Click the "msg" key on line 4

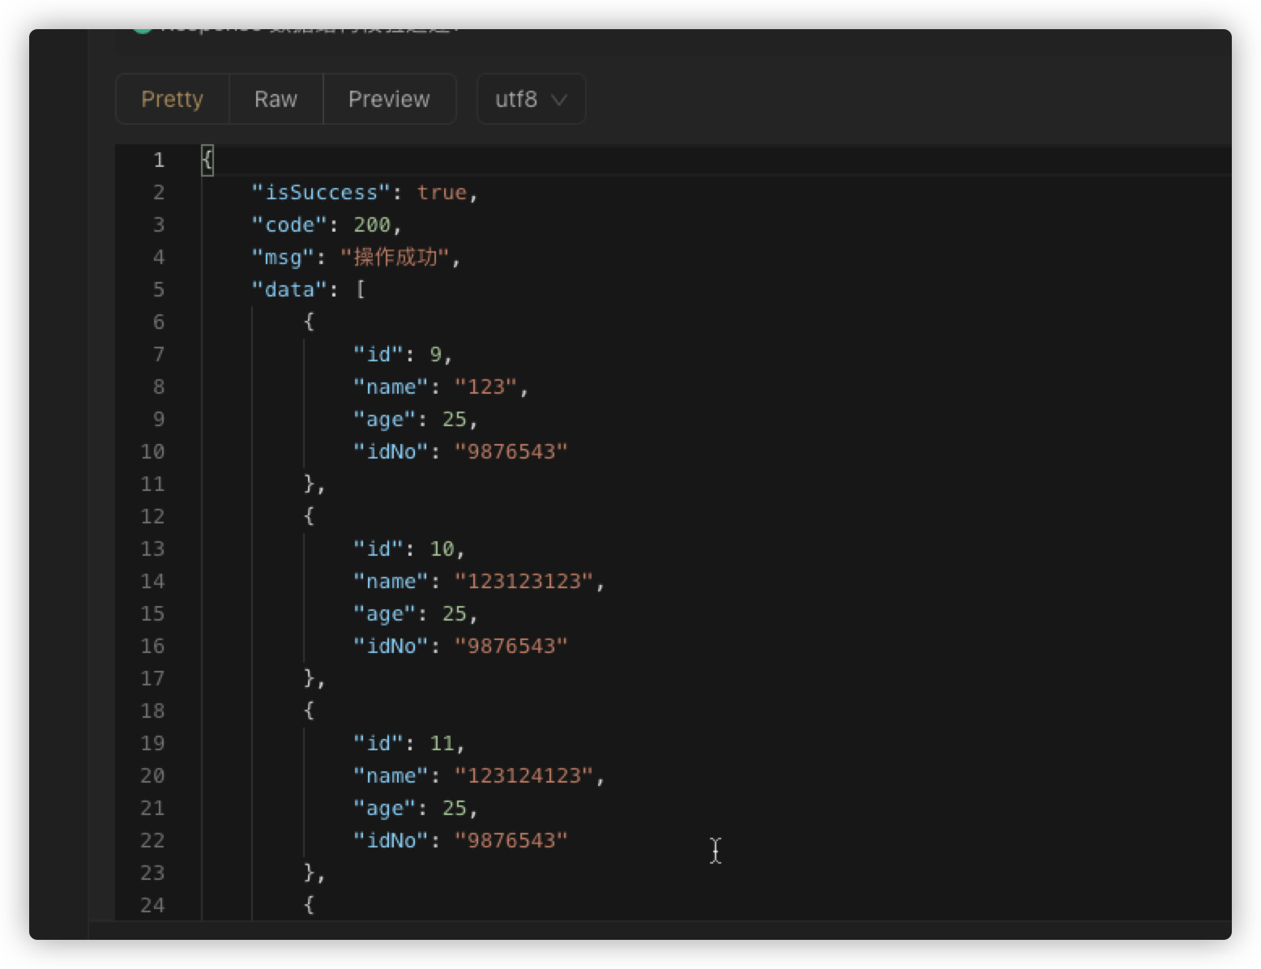pos(283,258)
